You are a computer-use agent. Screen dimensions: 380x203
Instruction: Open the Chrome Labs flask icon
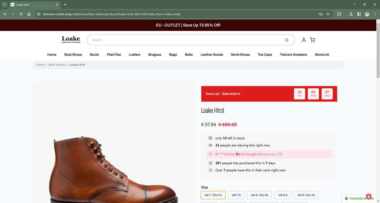pyautogui.click(x=351, y=14)
